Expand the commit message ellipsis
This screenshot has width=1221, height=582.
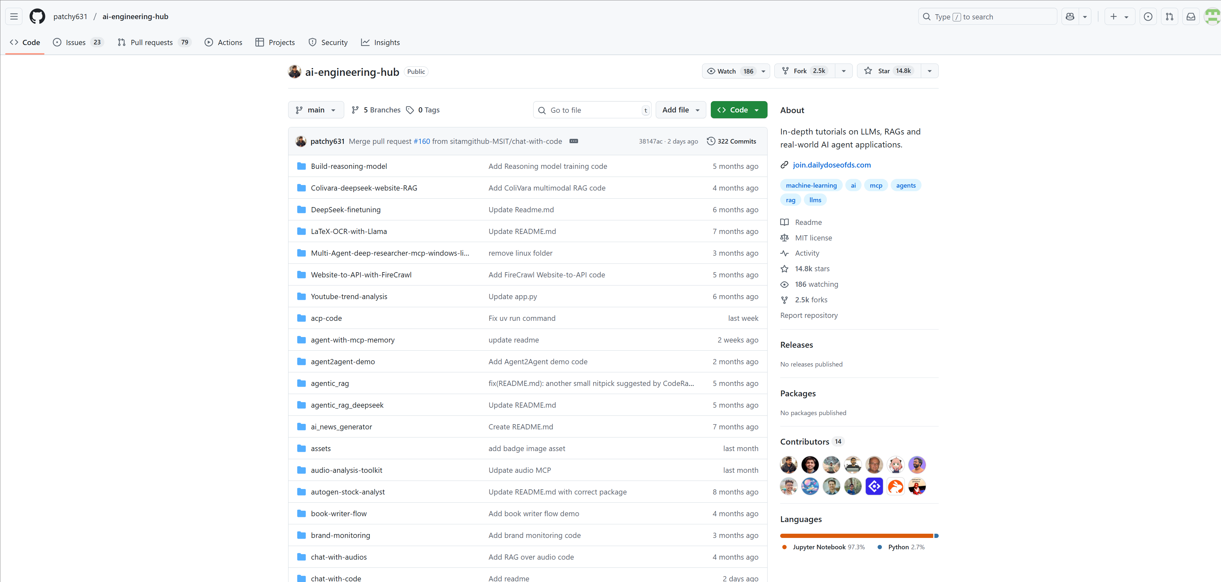pos(573,141)
